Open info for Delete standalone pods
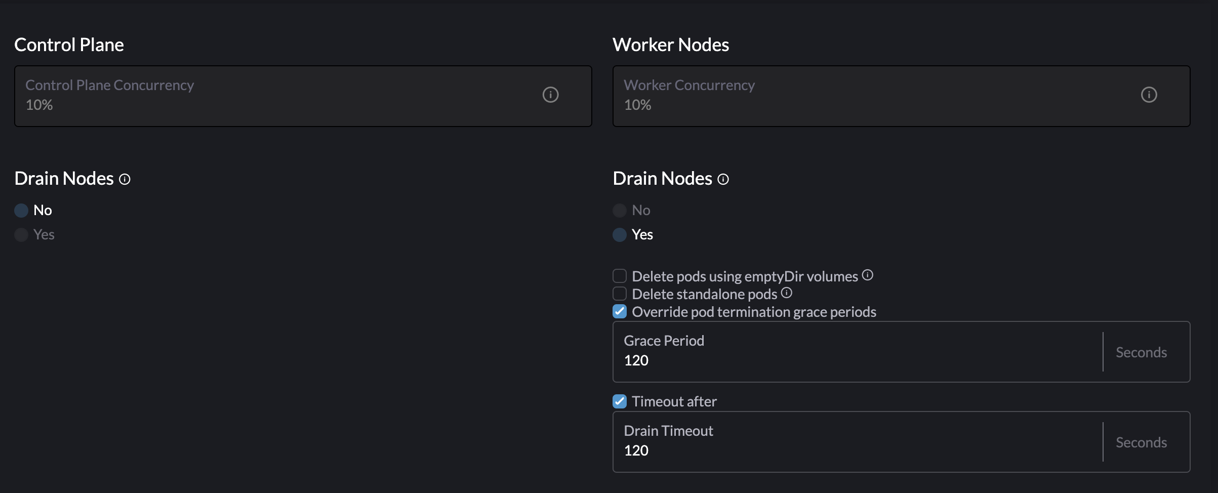Screen dimensions: 1218x493 pos(786,293)
